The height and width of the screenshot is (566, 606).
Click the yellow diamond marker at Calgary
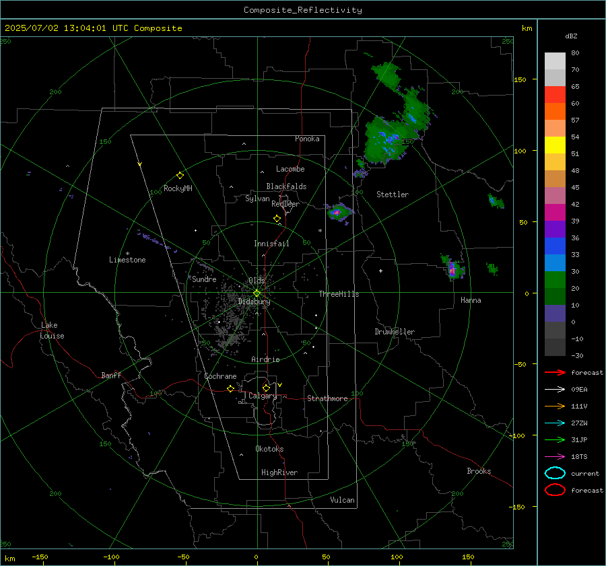coord(266,388)
